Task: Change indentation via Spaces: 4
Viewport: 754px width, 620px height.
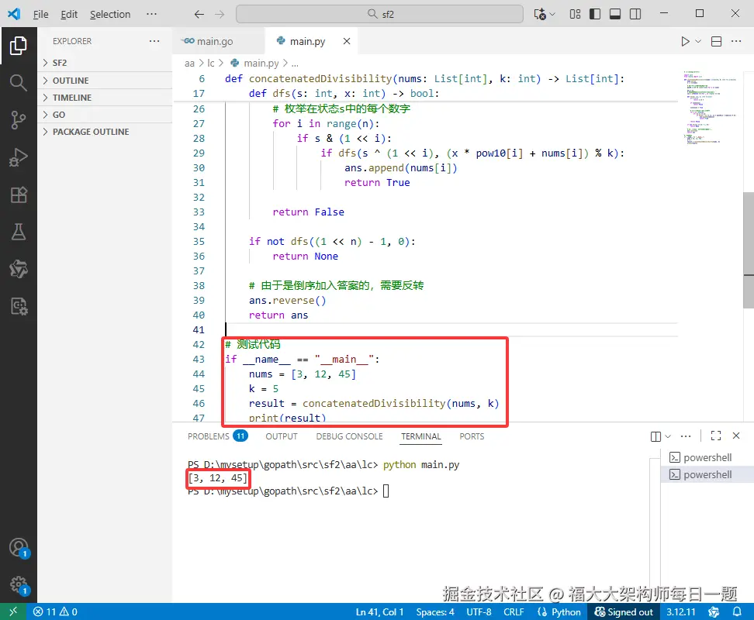Action: click(434, 611)
